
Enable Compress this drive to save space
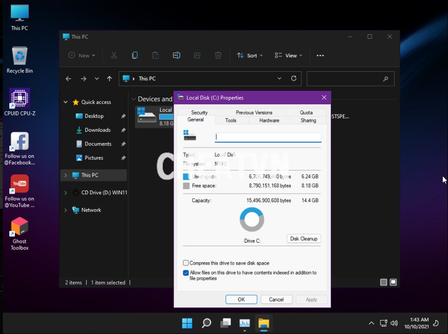[186, 263]
